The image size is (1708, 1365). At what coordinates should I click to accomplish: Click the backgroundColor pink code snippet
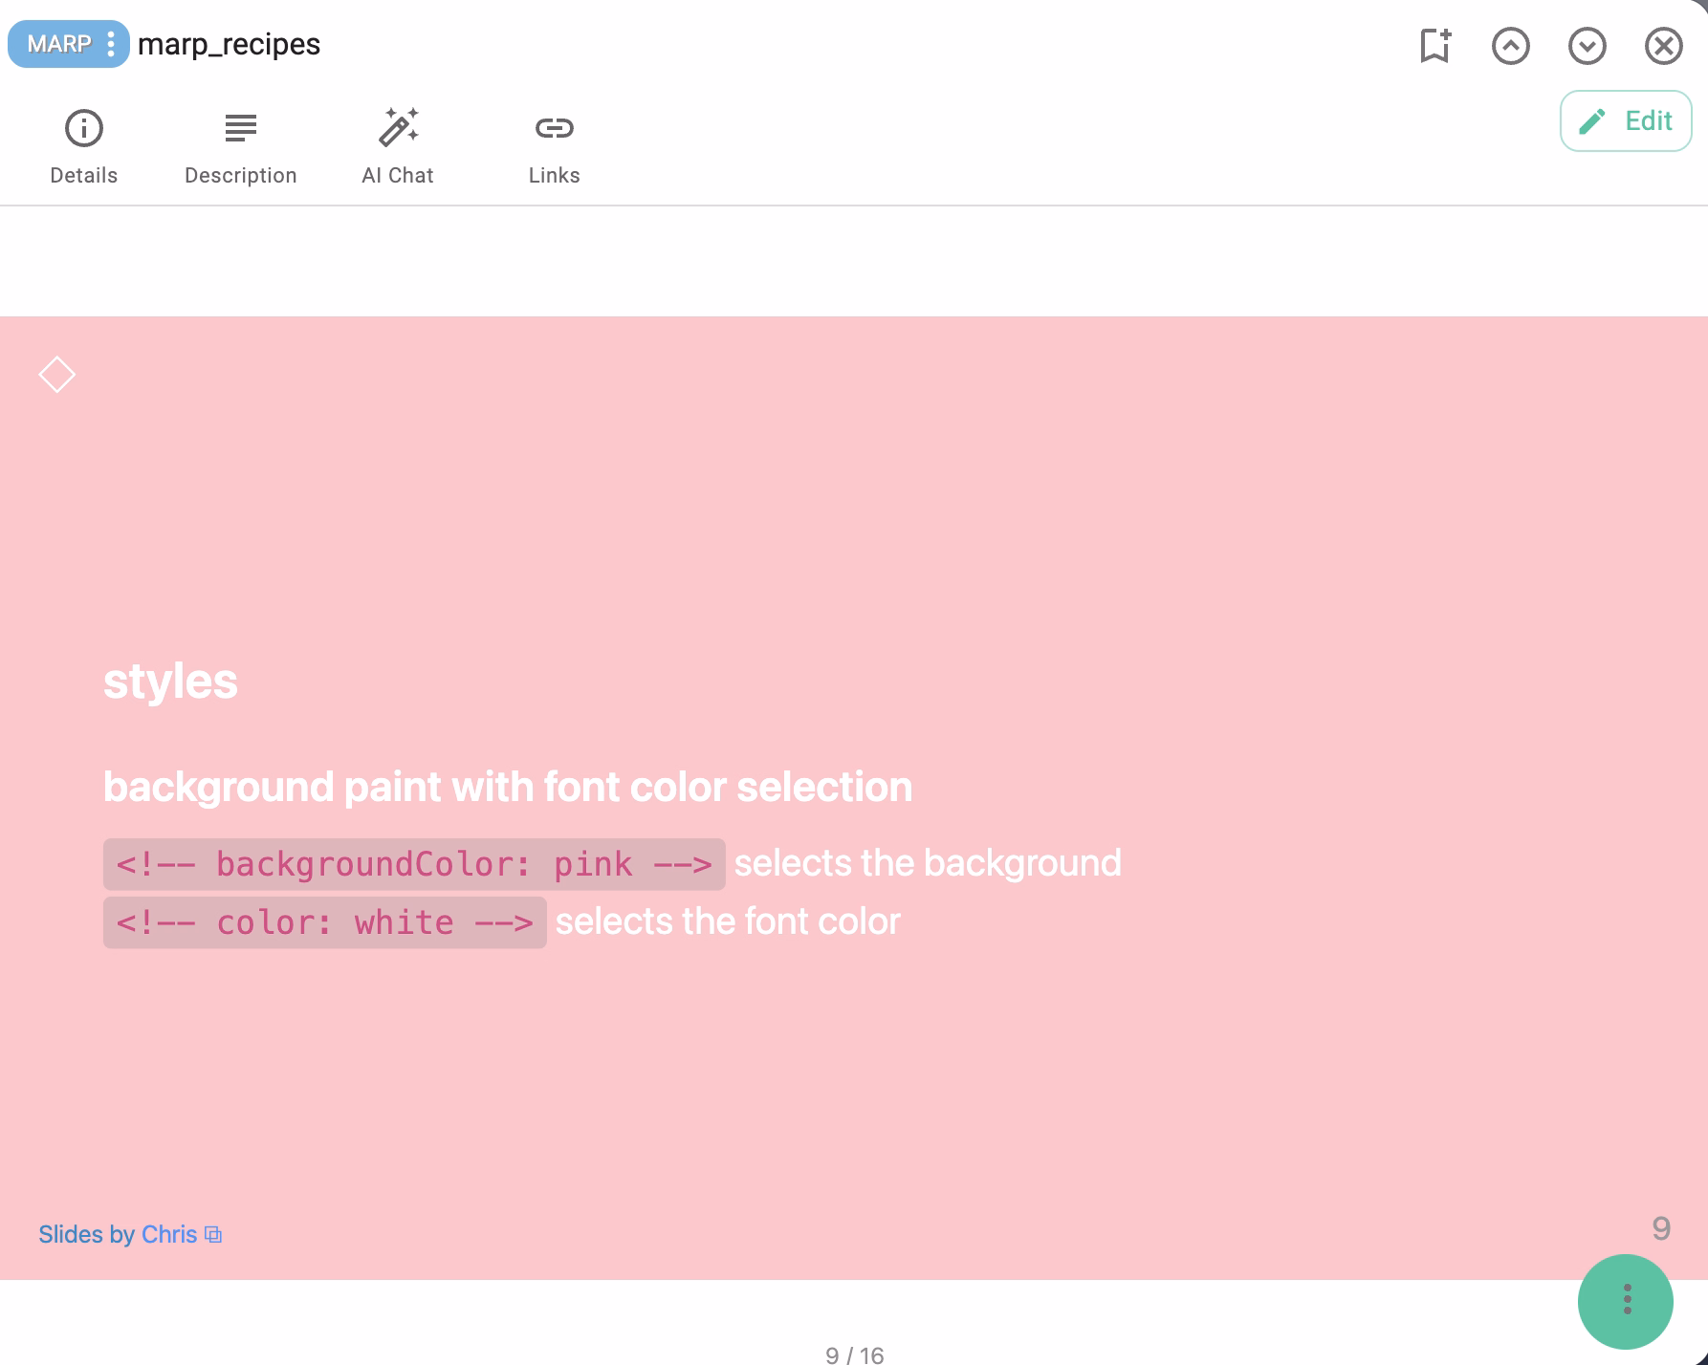point(413,864)
